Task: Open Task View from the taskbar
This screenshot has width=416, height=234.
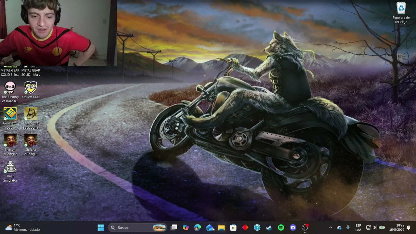Action: pos(174,227)
